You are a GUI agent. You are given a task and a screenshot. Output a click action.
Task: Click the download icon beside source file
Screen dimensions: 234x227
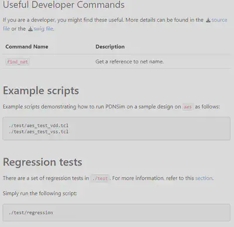pos(208,20)
